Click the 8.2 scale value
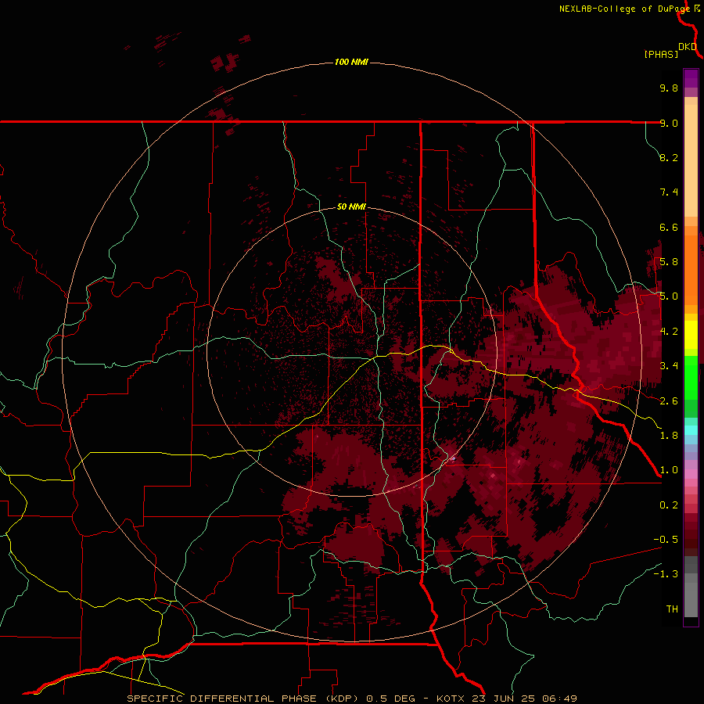704x704 pixels. [x=669, y=157]
